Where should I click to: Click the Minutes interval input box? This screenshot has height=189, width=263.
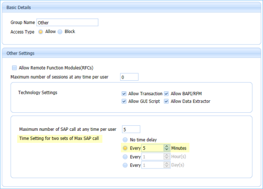point(153,148)
